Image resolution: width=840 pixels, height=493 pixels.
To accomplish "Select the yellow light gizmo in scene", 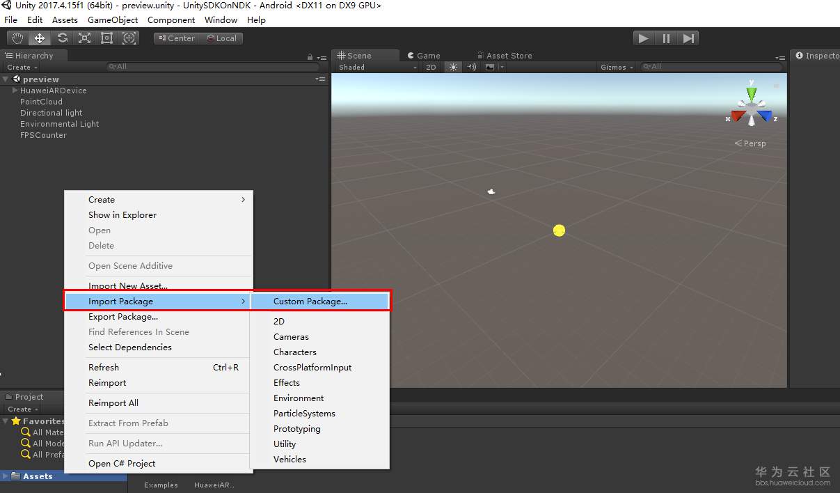I will tap(559, 230).
